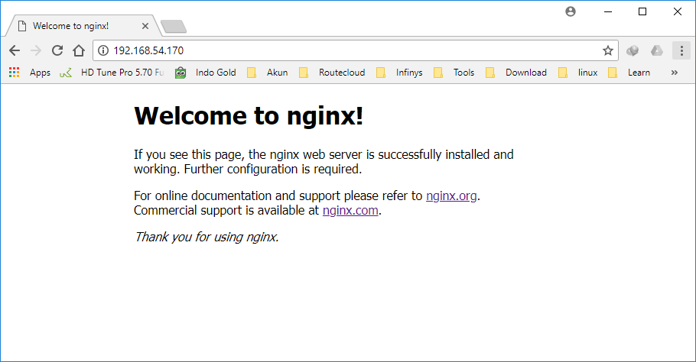Follow the nginx.org link
The height and width of the screenshot is (362, 696).
tap(451, 196)
